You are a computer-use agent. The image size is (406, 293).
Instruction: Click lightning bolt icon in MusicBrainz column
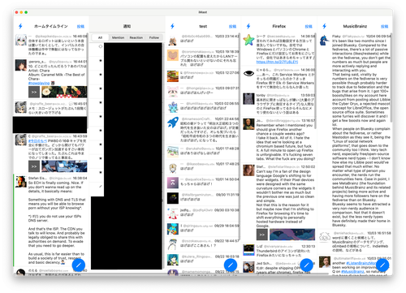[324, 26]
